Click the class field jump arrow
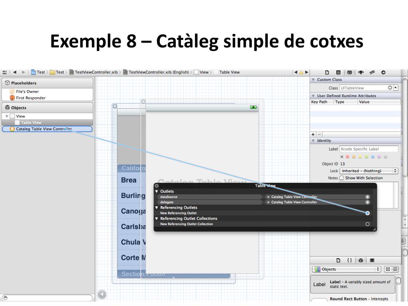Screen dimensions: 408x306 [390, 88]
